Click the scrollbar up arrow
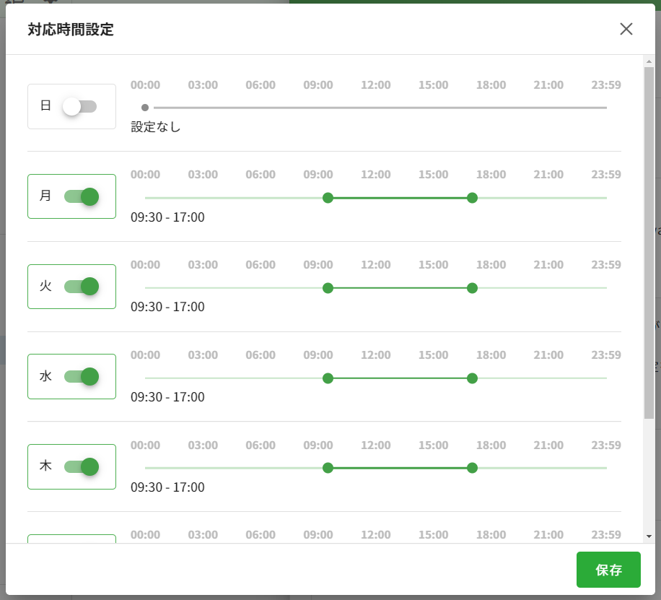 coord(649,61)
